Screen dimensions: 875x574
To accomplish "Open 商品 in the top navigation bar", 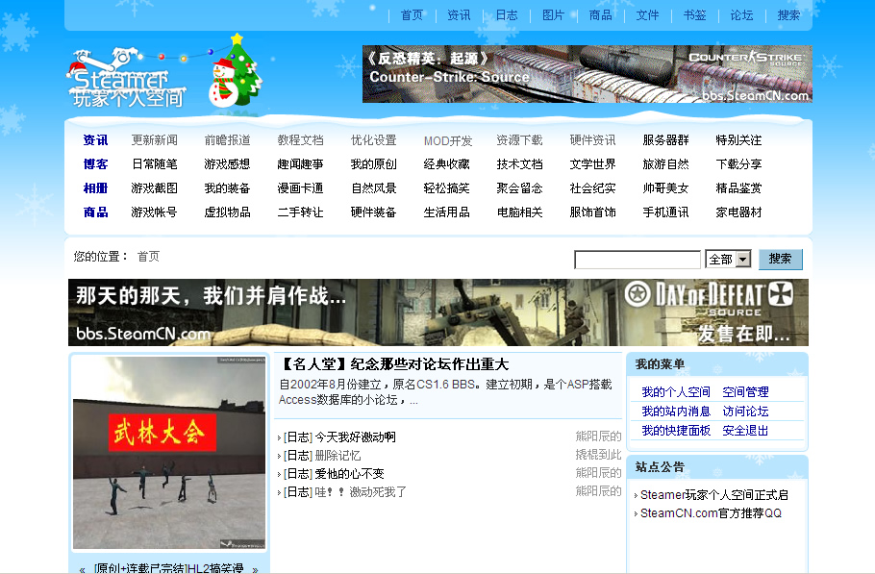I will (x=600, y=15).
